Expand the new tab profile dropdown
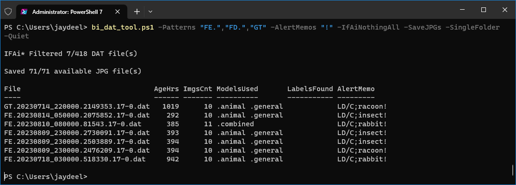This screenshot has width=516, height=185. pyautogui.click(x=150, y=12)
